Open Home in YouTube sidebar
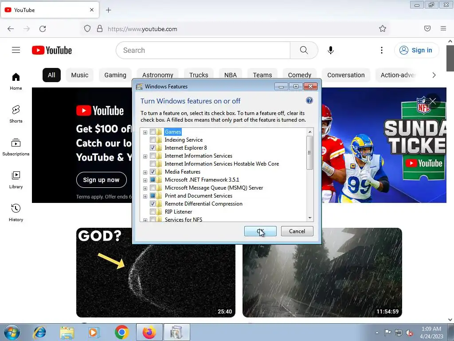 tap(16, 82)
